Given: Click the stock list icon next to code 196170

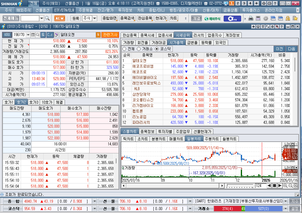Looking at the screenshot, I should click(x=33, y=35).
